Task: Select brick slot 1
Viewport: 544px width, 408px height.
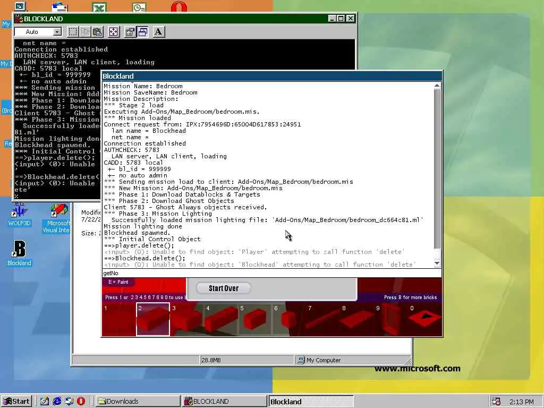Action: [x=119, y=319]
